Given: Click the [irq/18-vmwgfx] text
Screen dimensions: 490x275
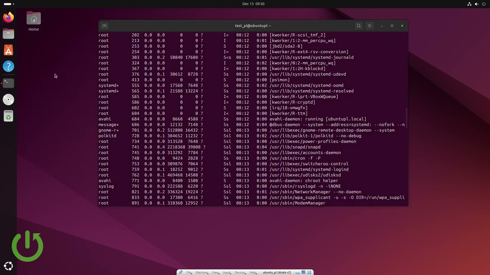Looking at the screenshot, I should (x=289, y=108).
